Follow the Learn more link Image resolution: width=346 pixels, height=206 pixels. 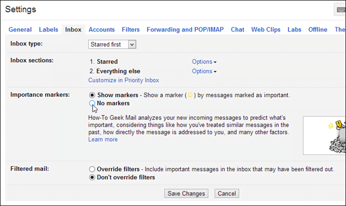click(x=103, y=140)
